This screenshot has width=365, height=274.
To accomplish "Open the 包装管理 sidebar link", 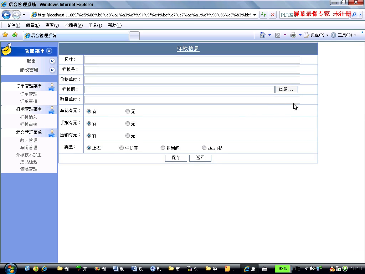I will pos(29,169).
